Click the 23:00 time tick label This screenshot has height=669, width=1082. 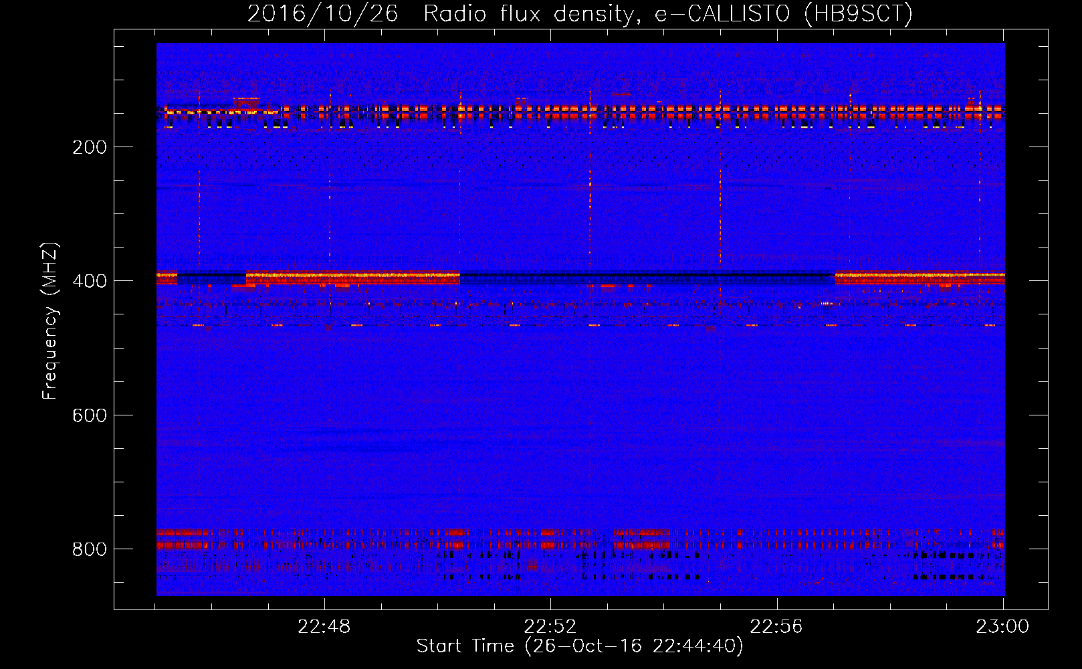[x=1002, y=627]
